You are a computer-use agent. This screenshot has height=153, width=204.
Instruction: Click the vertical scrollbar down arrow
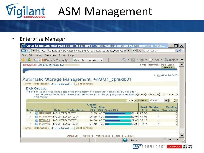[182, 136]
